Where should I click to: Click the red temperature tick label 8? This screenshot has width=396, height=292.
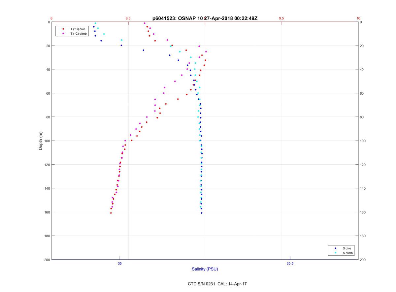pos(51,18)
